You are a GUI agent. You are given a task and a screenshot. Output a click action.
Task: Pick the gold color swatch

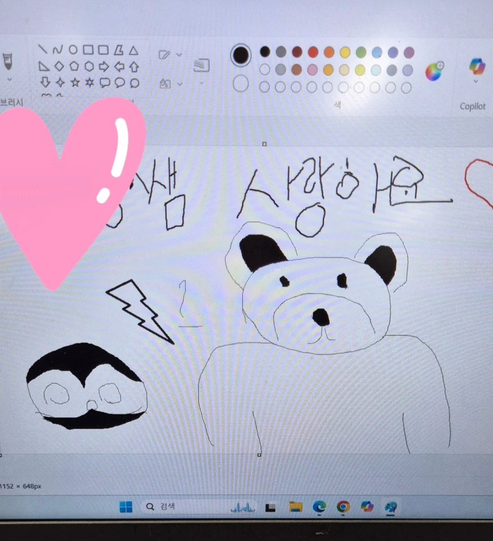pyautogui.click(x=328, y=70)
